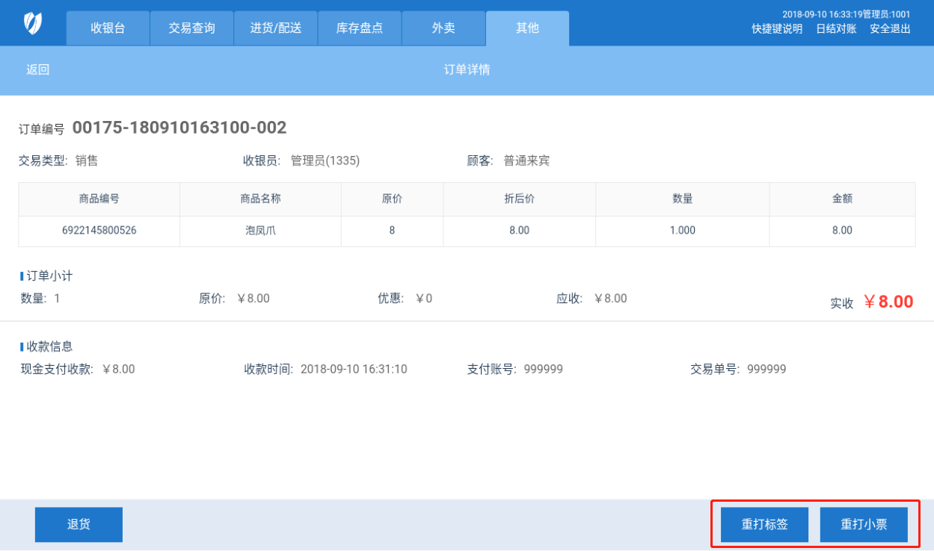Viewport: 934px width, 551px height.
Task: Click the 泡凤爪 product name cell
Action: 260,231
